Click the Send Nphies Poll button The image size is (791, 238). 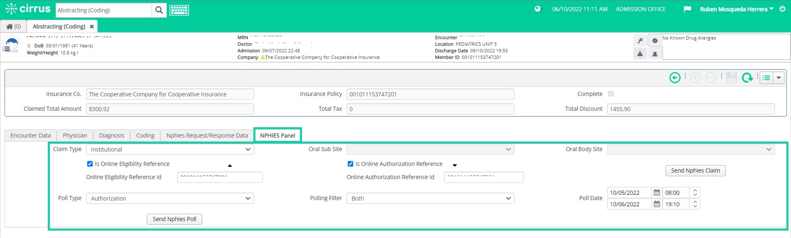174,219
